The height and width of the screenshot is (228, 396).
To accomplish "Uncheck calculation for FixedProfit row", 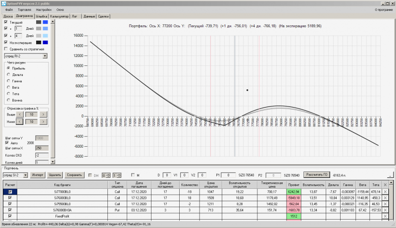I will click(10, 216).
